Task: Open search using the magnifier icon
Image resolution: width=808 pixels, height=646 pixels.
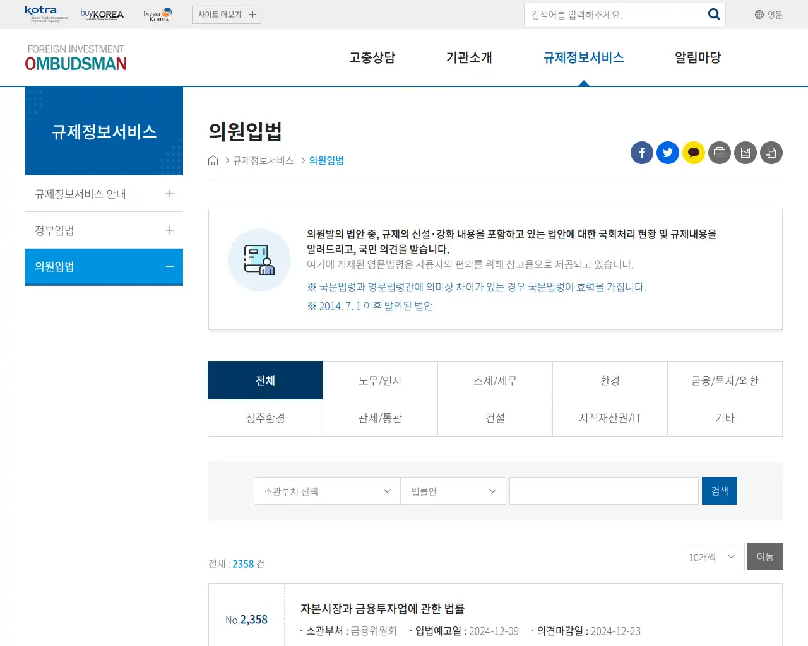Action: point(714,14)
